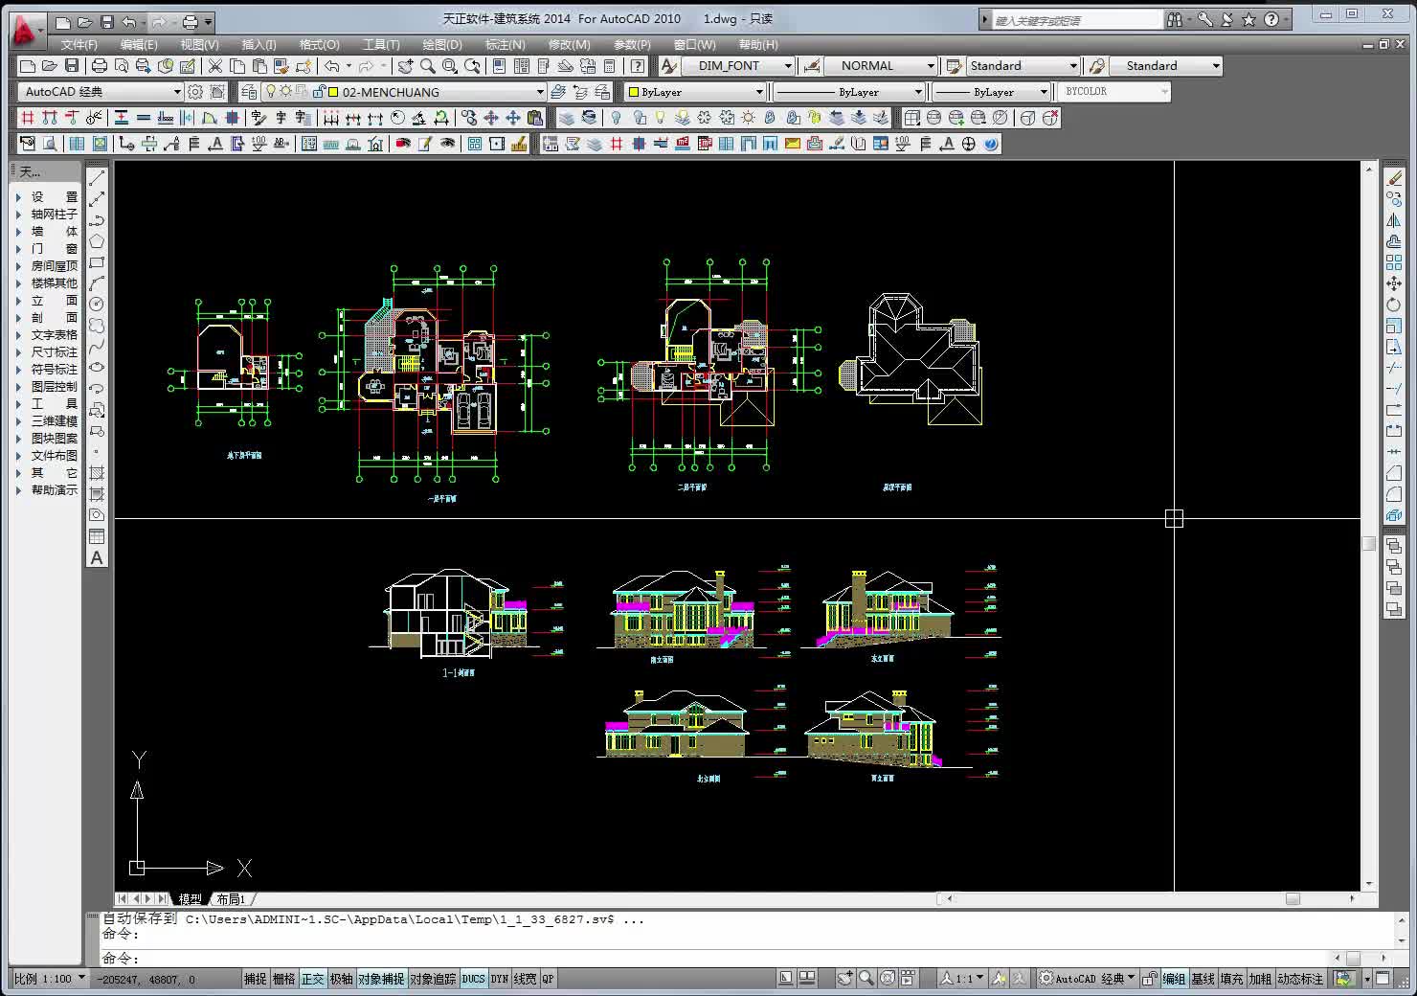1417x996 pixels.
Task: Open the 视图(V) menu
Action: pos(199,44)
